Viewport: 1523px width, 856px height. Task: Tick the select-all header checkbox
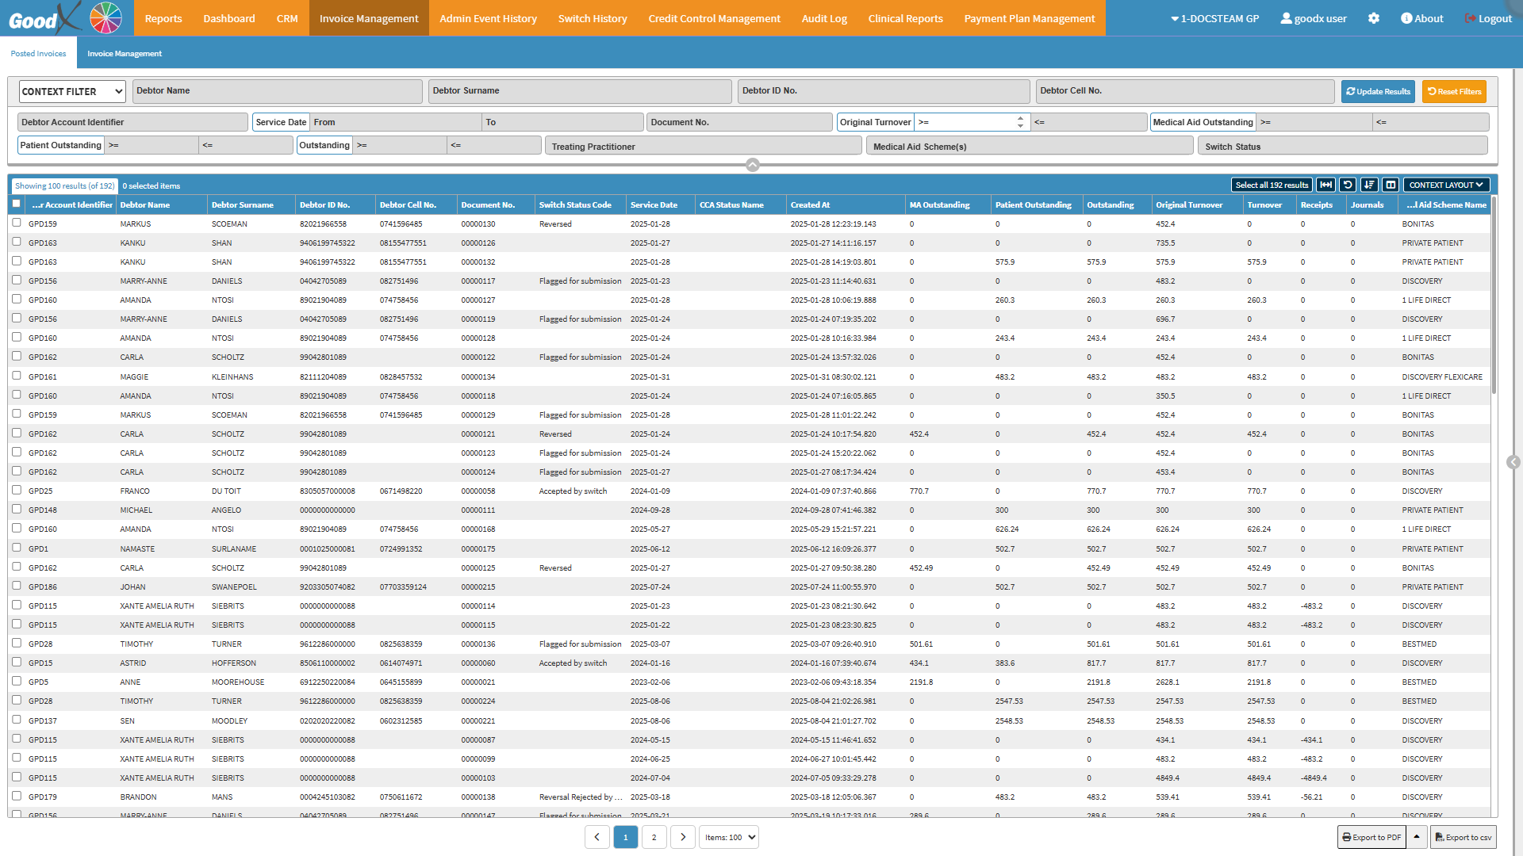[17, 204]
